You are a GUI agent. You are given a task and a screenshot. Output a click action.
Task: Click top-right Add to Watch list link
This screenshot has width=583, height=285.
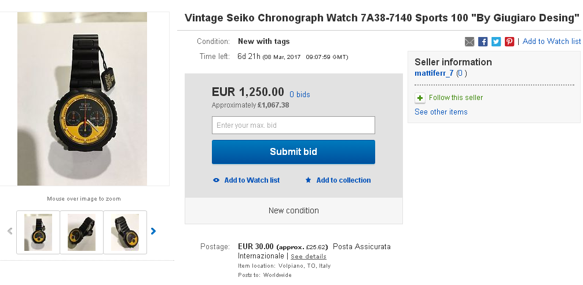pyautogui.click(x=551, y=42)
